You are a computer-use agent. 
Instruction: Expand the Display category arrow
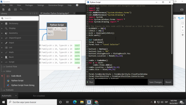point(2,28)
